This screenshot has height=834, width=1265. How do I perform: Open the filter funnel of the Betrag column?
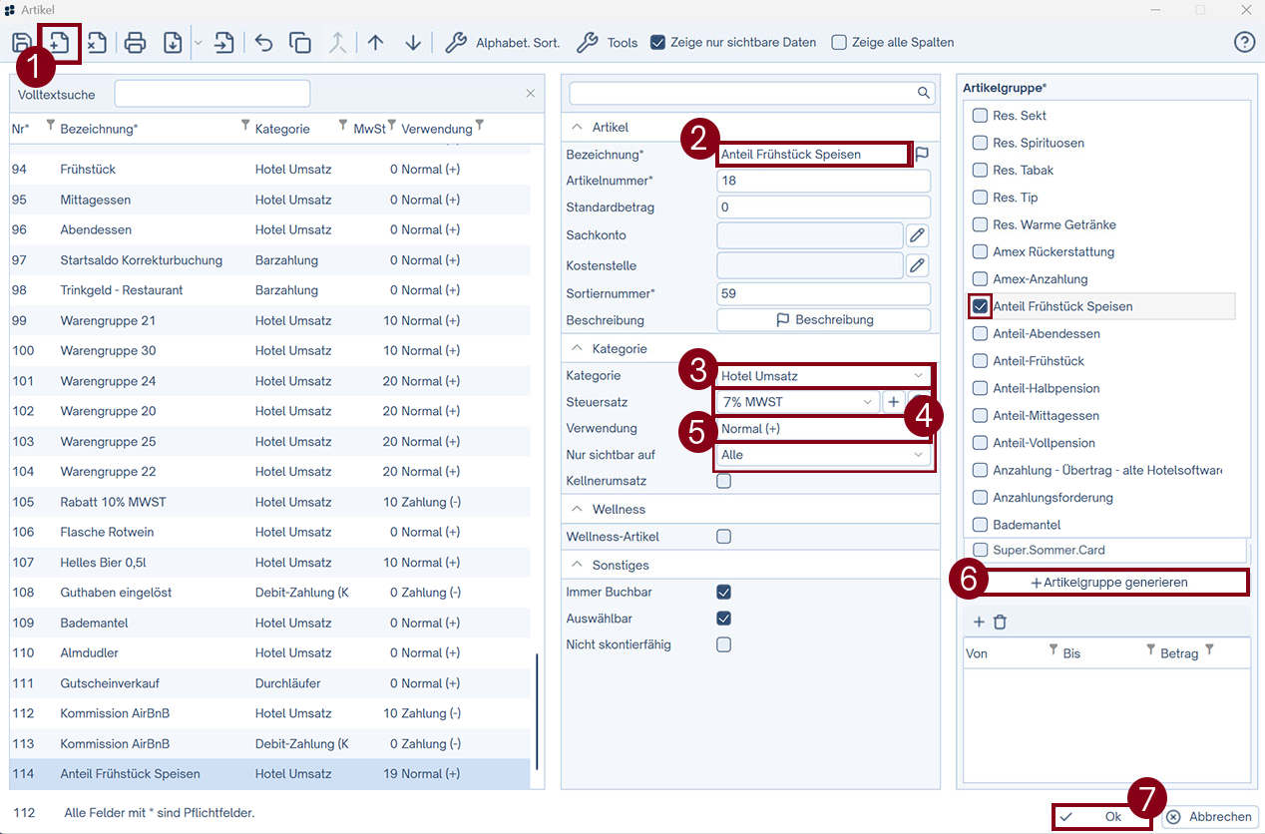coord(1209,650)
